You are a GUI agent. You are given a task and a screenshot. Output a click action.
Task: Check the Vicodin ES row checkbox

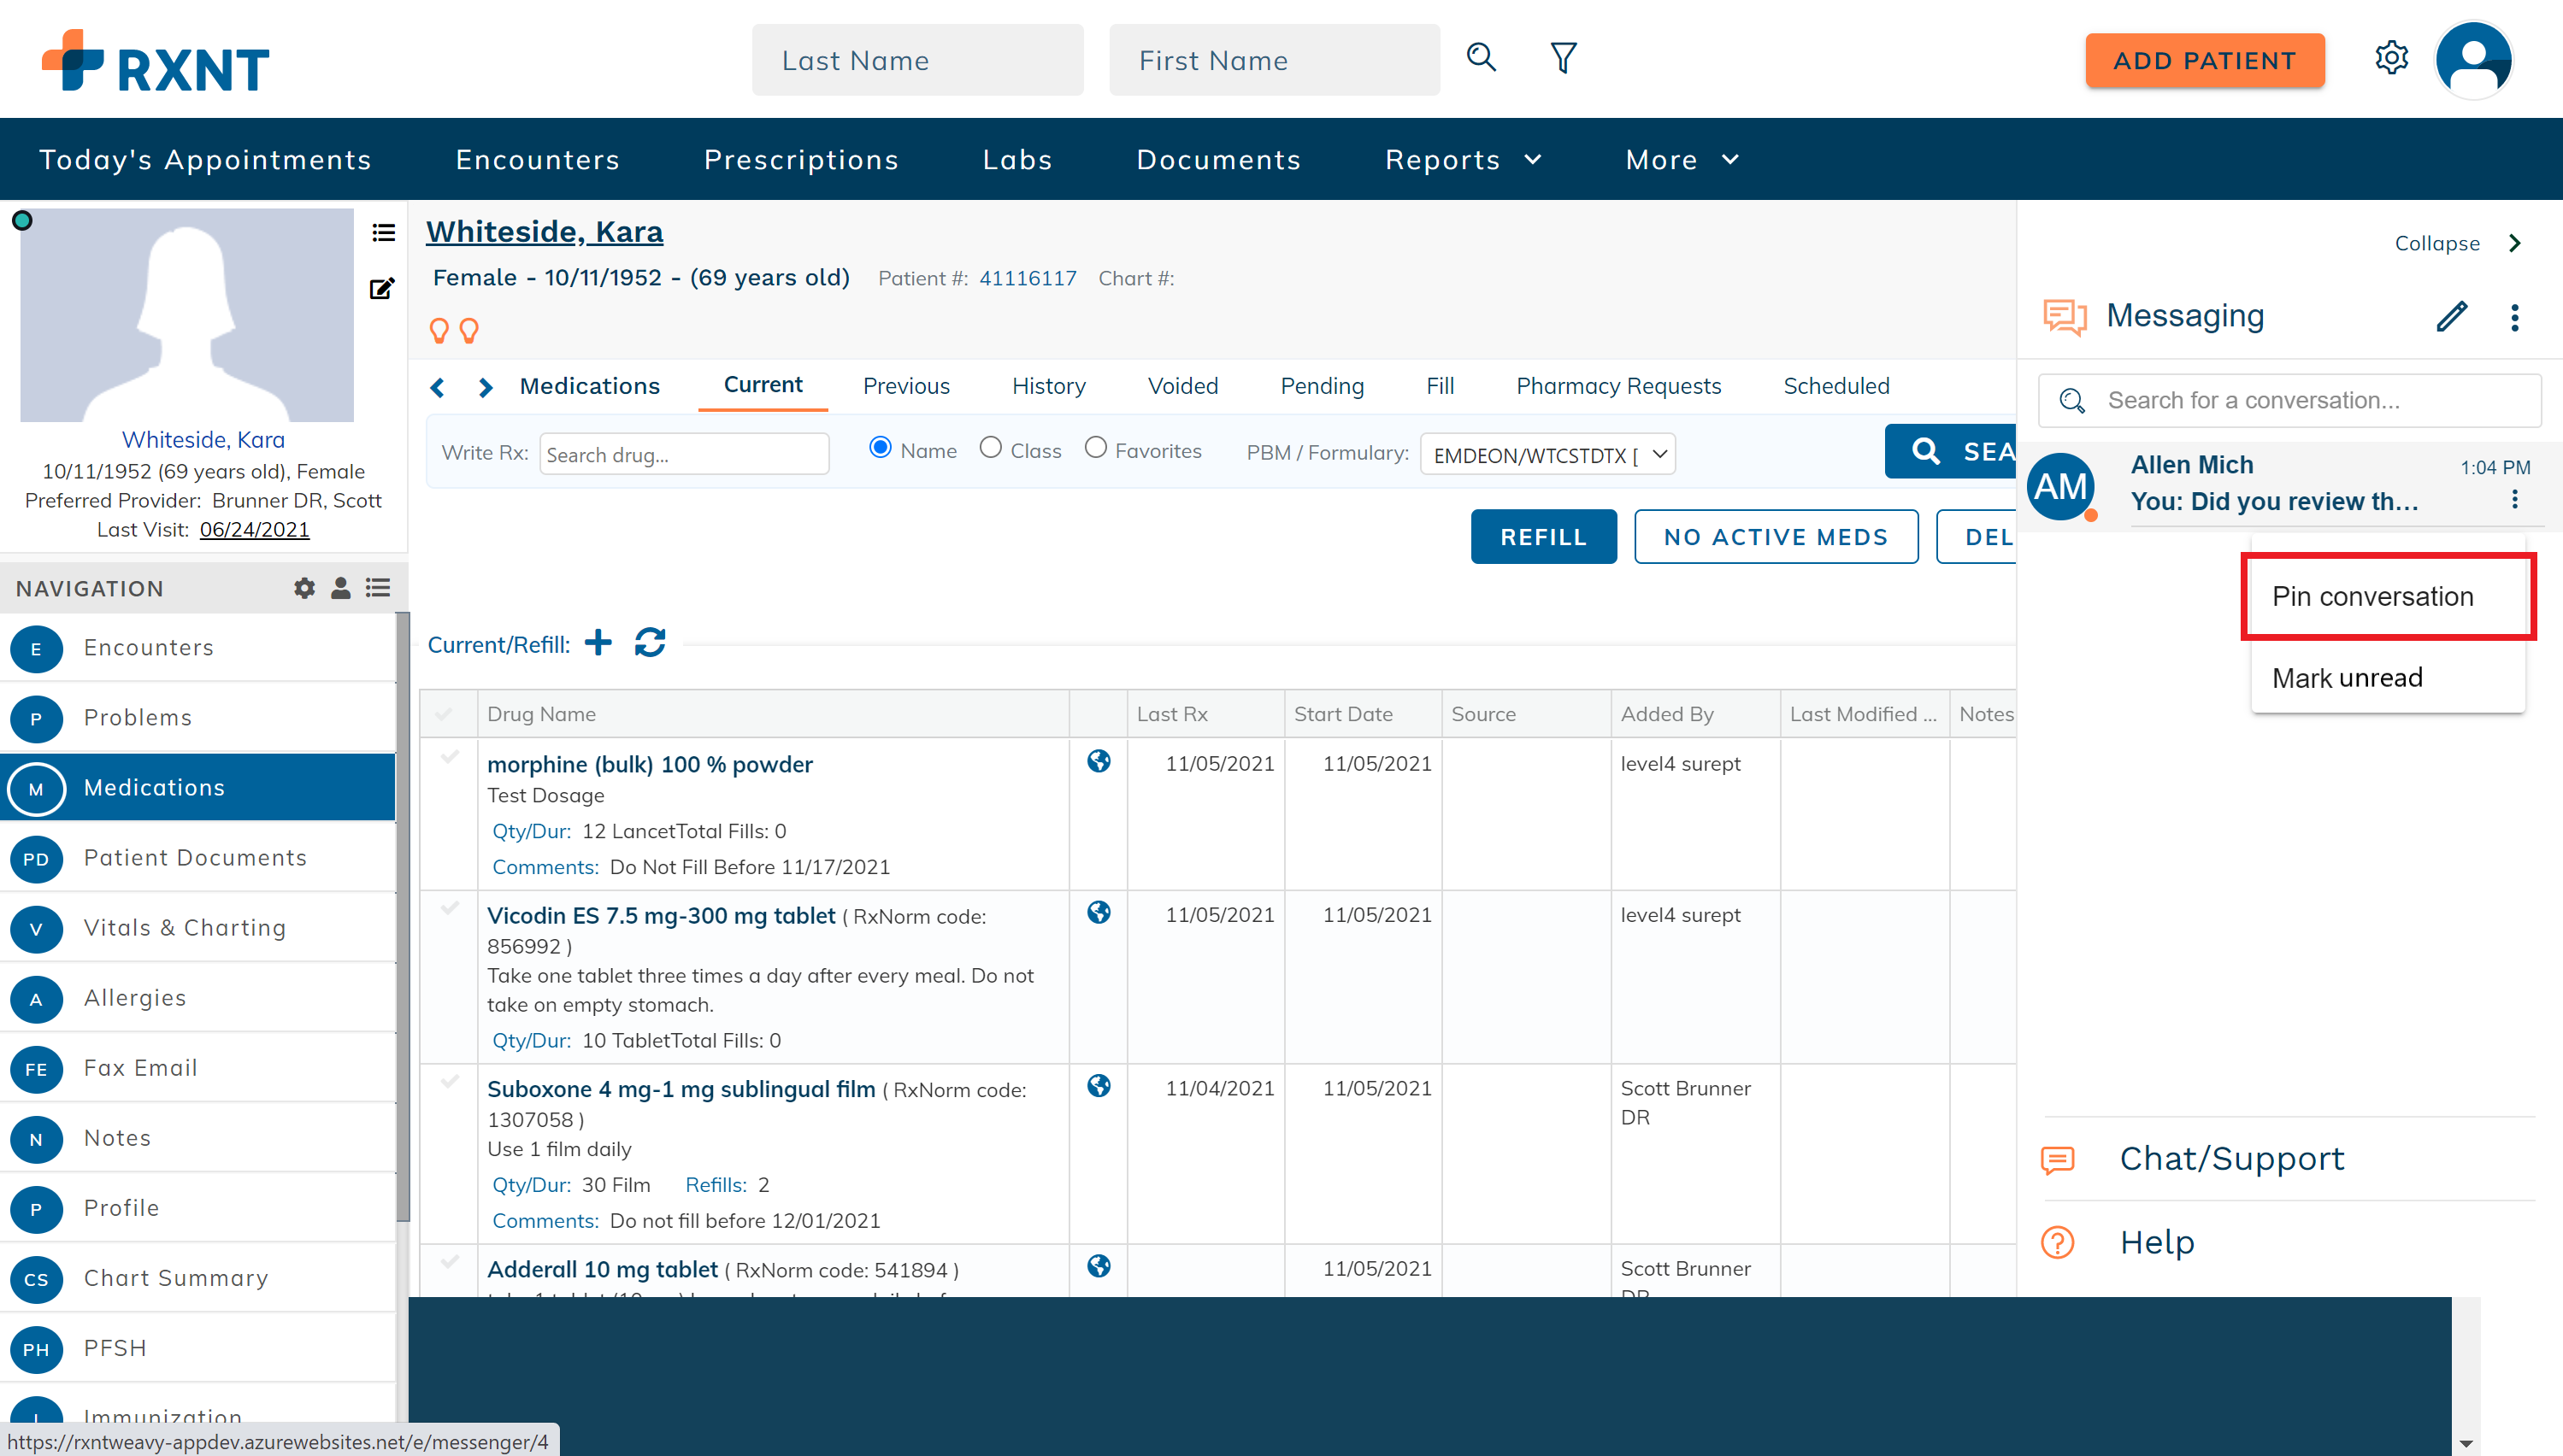point(451,909)
